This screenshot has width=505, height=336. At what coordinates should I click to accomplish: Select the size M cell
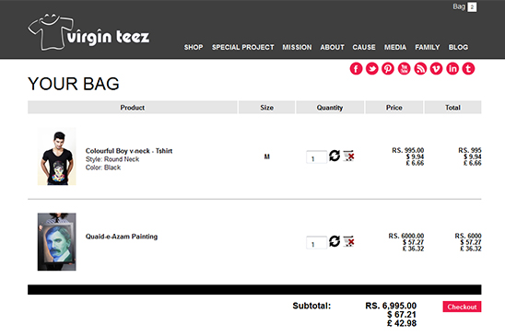(x=267, y=156)
